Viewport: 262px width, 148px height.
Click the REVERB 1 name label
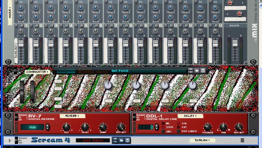tap(72, 116)
